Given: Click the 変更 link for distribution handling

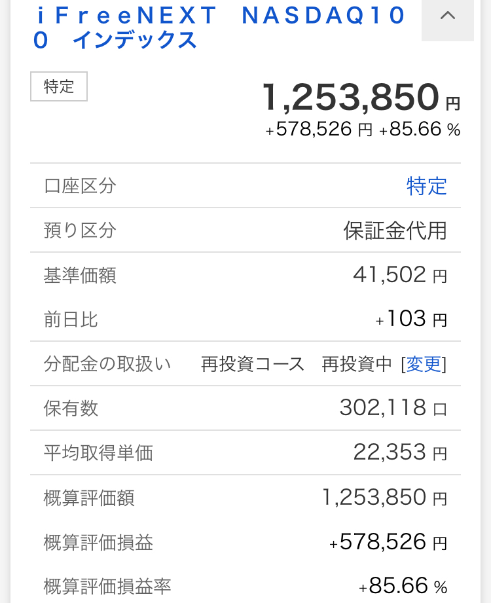Looking at the screenshot, I should (424, 364).
